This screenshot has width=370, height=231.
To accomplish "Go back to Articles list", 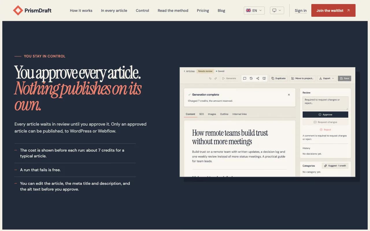I will (x=189, y=71).
